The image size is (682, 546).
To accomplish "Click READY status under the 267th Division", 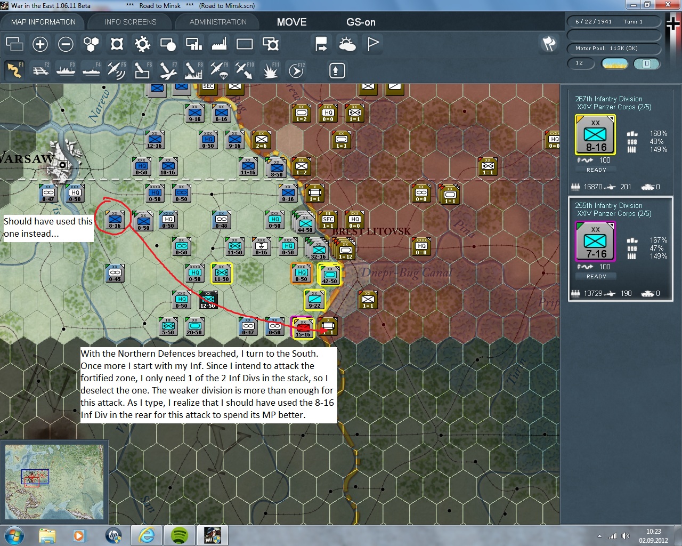I will pyautogui.click(x=596, y=170).
